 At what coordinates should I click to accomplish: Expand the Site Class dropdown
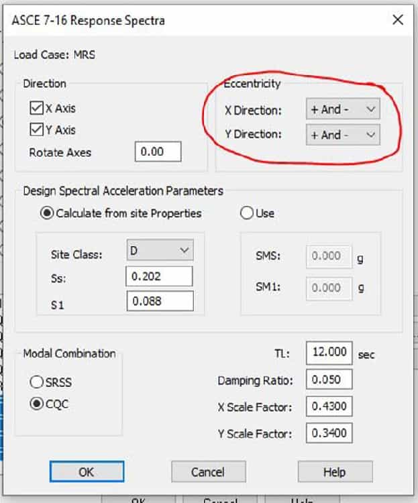(x=159, y=251)
